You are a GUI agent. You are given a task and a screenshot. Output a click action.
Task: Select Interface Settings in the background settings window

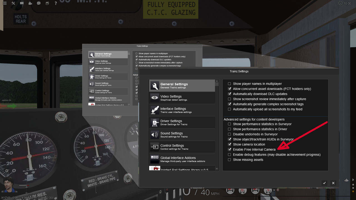tap(108, 69)
